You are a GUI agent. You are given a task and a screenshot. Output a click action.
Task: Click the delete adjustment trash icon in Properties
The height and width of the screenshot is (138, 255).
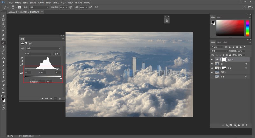pos(60,98)
